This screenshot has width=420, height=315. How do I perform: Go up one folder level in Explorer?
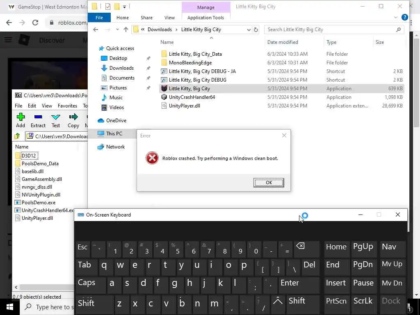coord(126,30)
